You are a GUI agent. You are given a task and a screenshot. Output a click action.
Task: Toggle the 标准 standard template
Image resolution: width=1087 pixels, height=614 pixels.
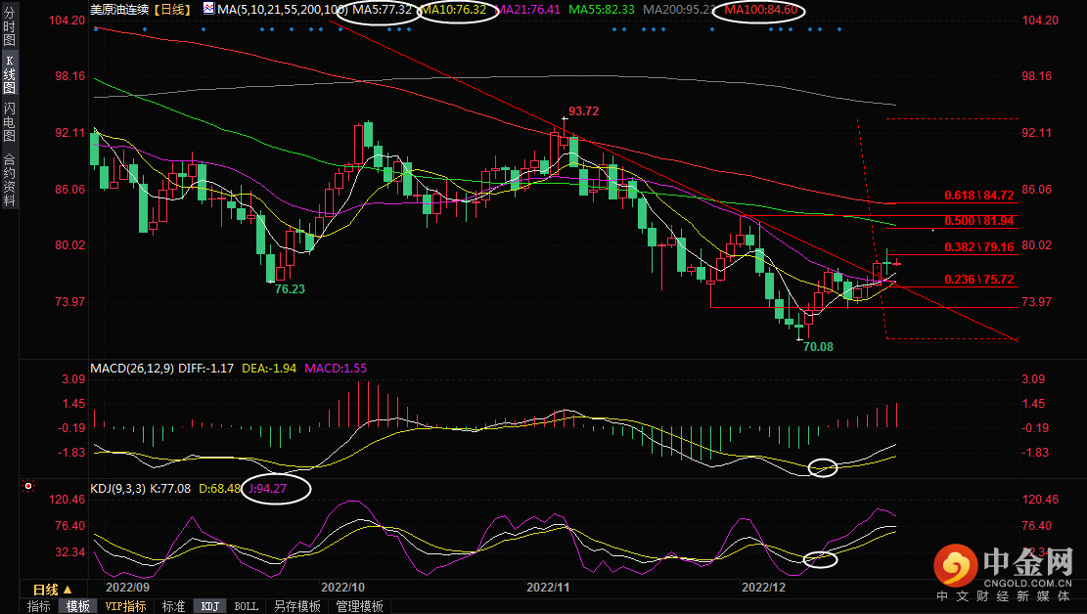click(x=173, y=606)
